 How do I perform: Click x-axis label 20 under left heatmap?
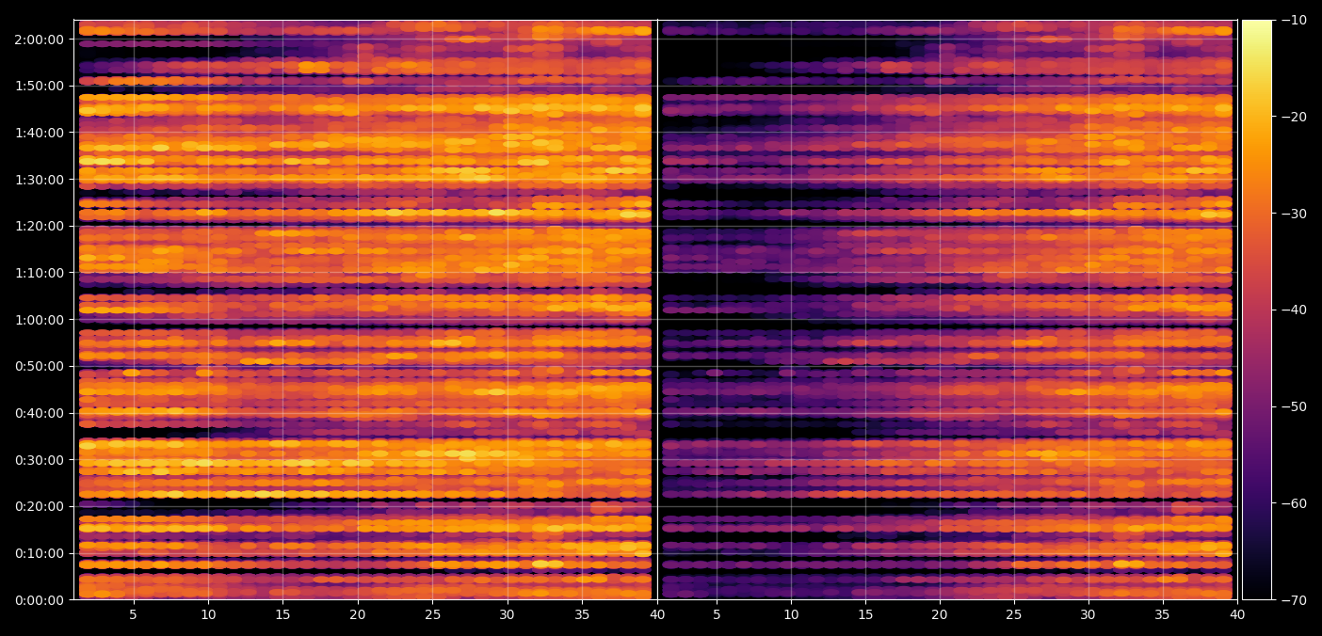tap(358, 614)
